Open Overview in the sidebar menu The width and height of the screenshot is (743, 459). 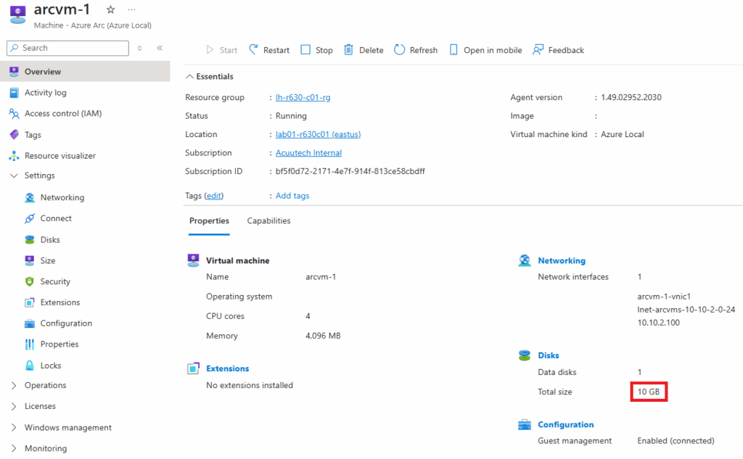[85, 72]
